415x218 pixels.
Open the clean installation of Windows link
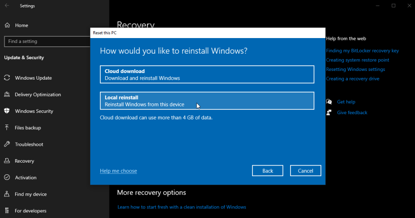tap(182, 207)
